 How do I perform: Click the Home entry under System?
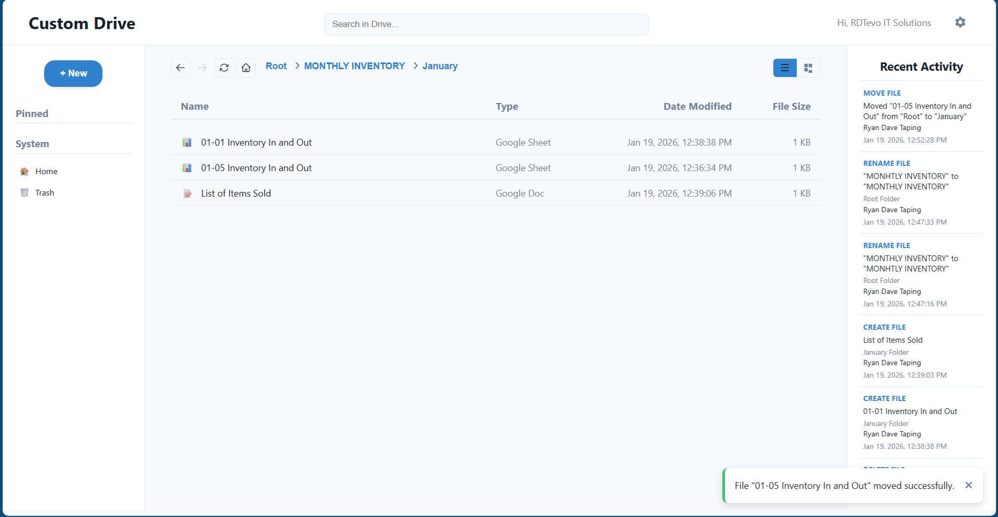46,171
